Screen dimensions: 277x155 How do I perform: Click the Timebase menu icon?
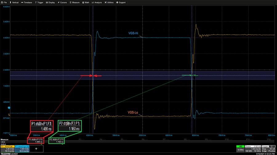(22, 2)
